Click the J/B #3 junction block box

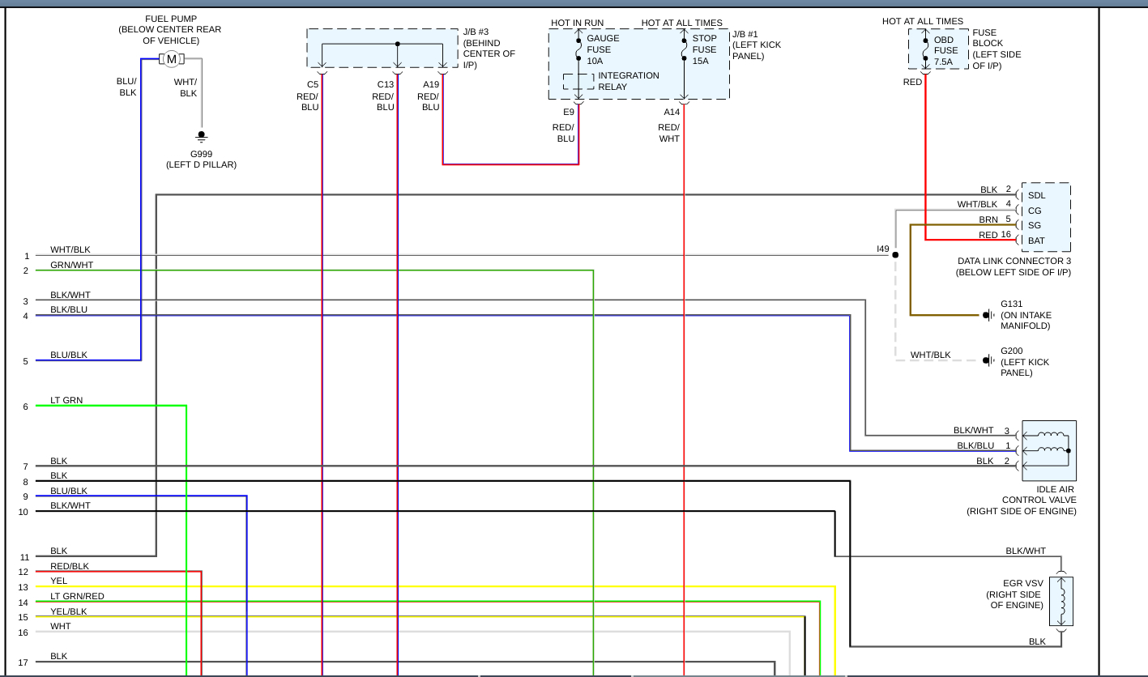(x=382, y=49)
